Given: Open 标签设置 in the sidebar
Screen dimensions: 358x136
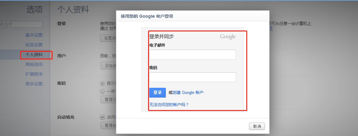Looking at the screenshot, I should (34, 45).
